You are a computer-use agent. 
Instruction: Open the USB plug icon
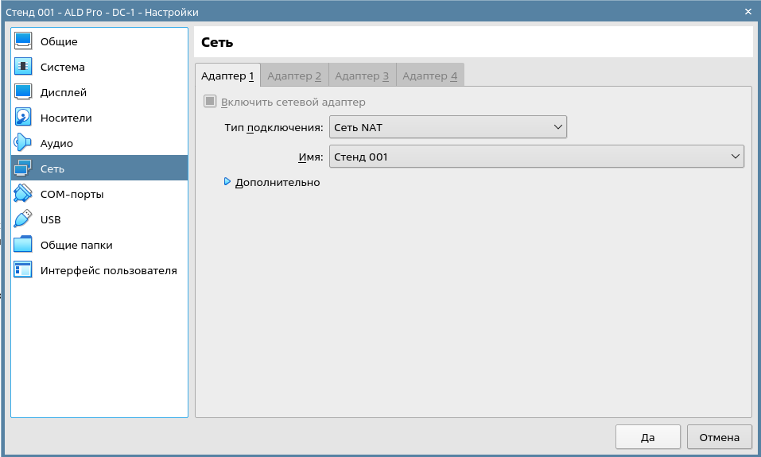[23, 219]
